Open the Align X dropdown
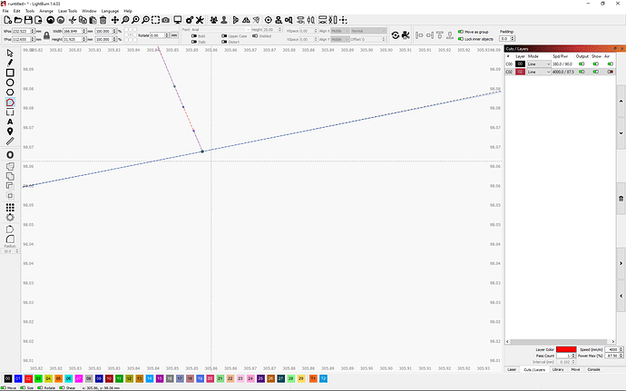 (340, 31)
